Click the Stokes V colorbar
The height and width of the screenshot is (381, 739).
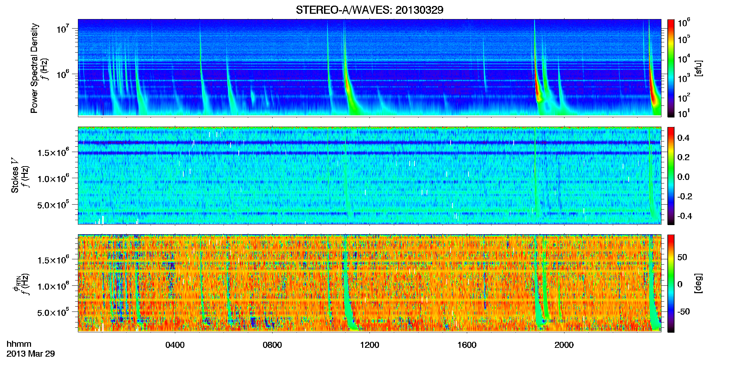671,176
